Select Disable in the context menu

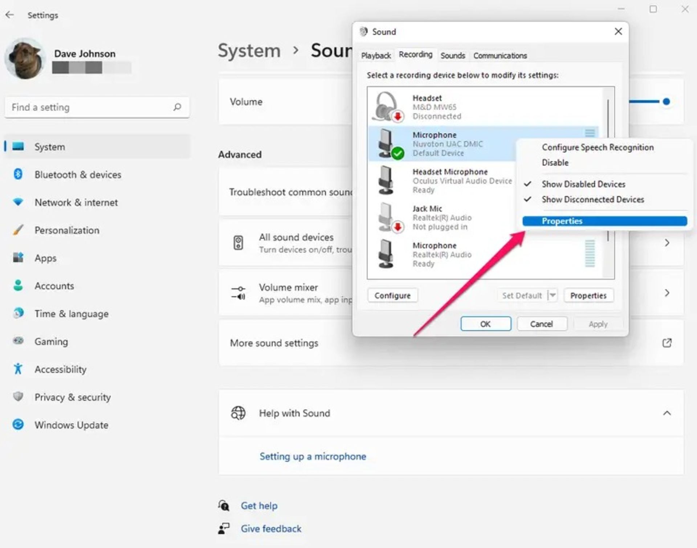(x=555, y=163)
